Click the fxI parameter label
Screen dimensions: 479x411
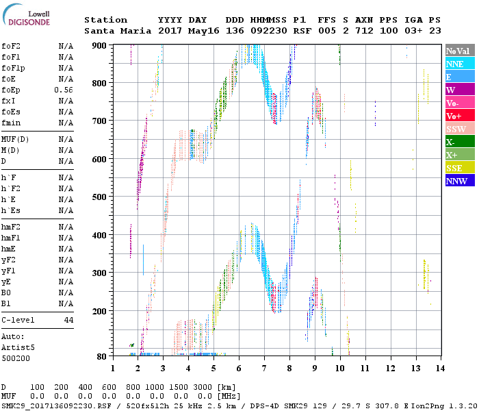tap(8, 101)
